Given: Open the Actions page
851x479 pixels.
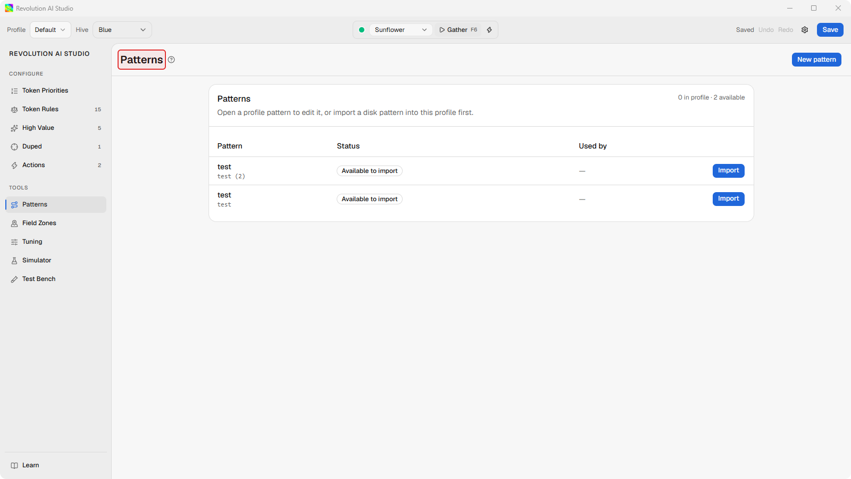Looking at the screenshot, I should (x=56, y=165).
